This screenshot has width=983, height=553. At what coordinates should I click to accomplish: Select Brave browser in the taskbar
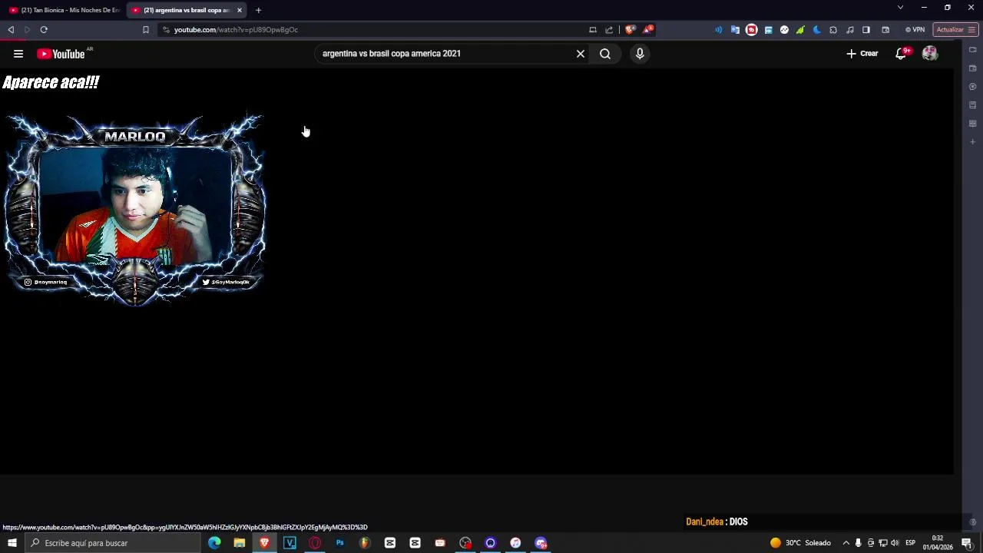[265, 543]
